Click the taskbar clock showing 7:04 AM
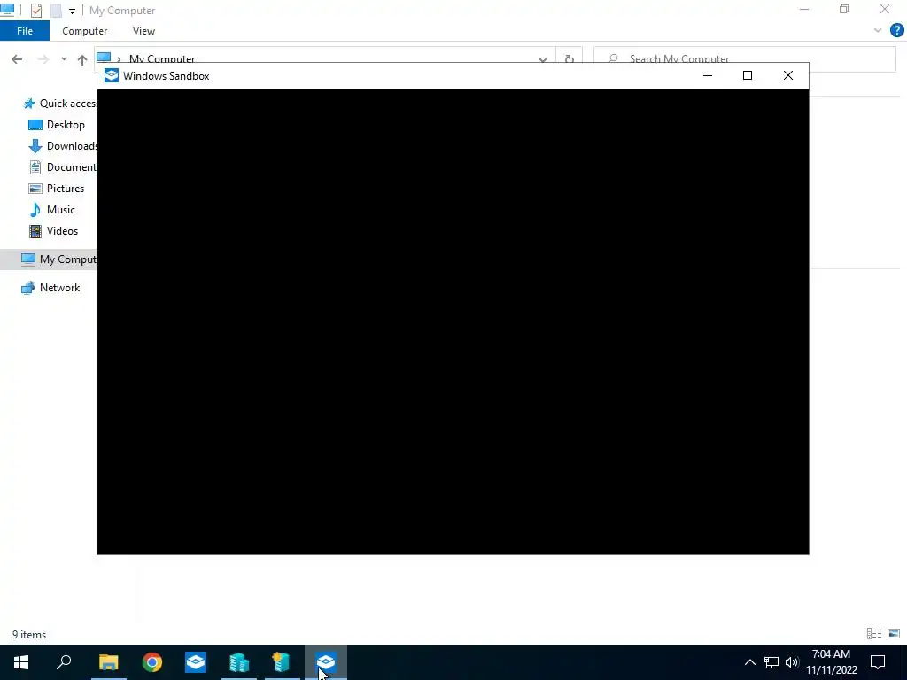The image size is (907, 680). [831, 662]
